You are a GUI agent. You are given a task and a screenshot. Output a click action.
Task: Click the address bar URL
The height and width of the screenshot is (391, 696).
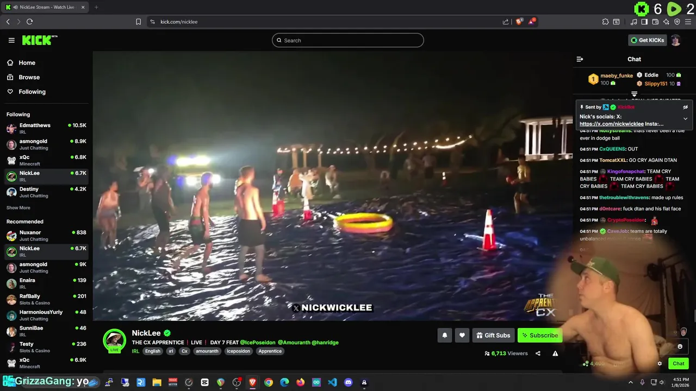click(179, 22)
